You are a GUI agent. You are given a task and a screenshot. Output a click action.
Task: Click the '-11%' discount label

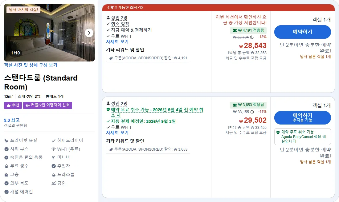(x=262, y=112)
